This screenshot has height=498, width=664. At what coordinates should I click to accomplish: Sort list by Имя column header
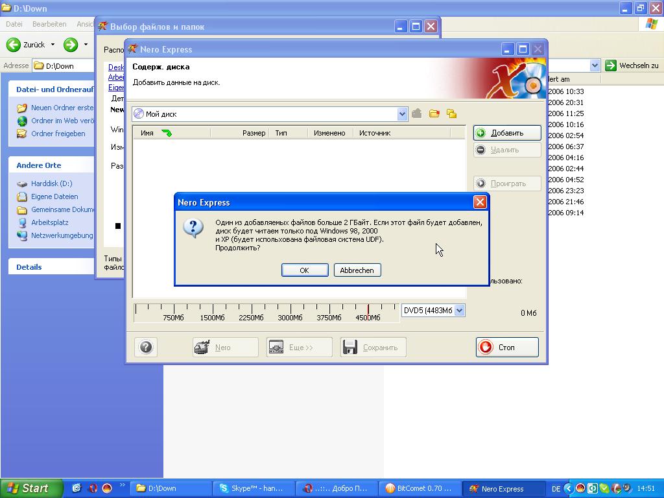(171, 133)
